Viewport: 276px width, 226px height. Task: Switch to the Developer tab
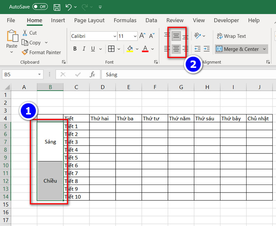(x=226, y=20)
